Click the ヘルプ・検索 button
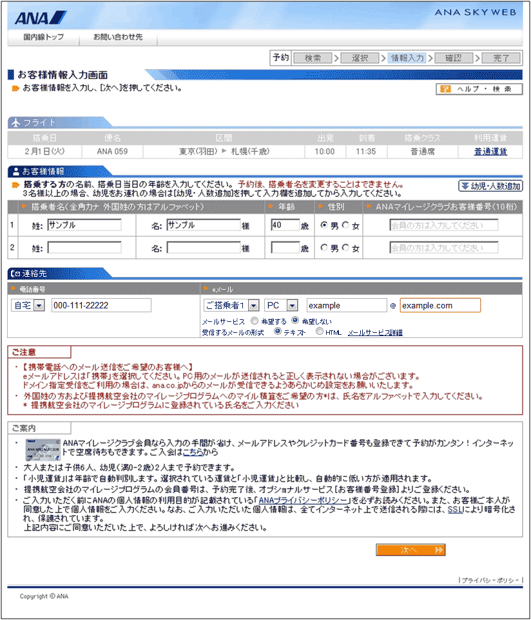Viewport: 531px width, 620px height. [479, 89]
